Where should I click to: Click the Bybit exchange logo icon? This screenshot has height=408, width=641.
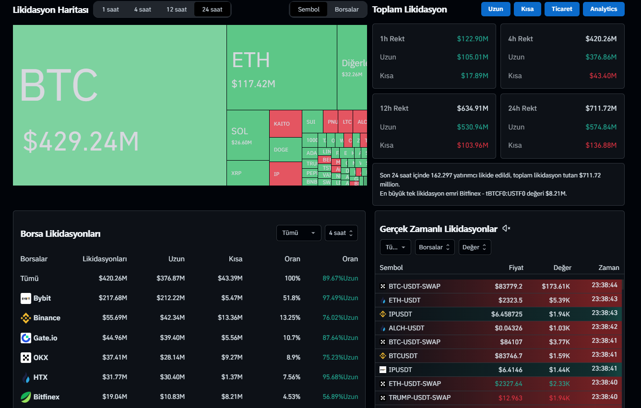click(x=26, y=298)
